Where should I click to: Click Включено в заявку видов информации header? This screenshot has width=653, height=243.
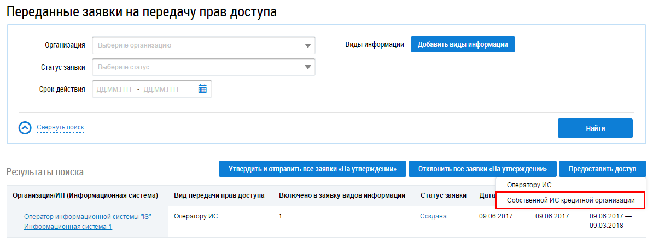[x=342, y=195]
